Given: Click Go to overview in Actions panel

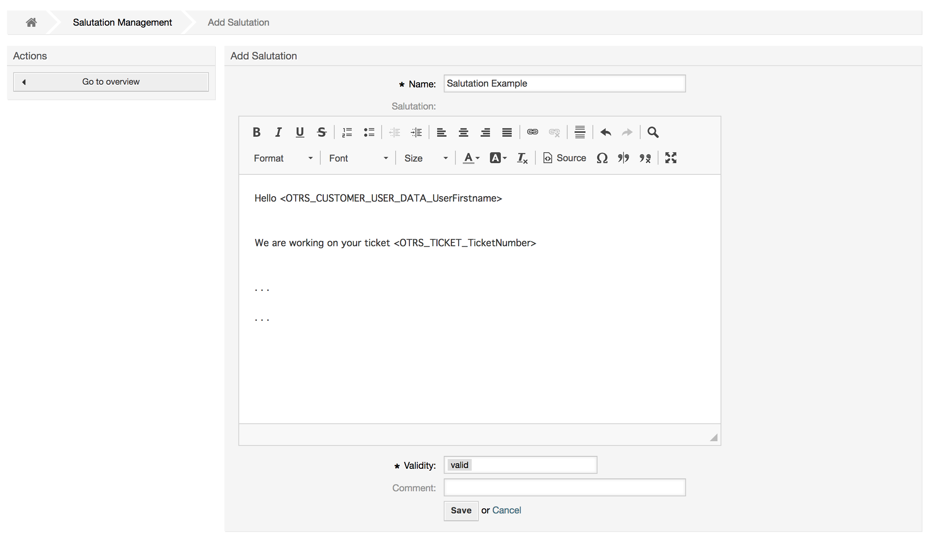Looking at the screenshot, I should pyautogui.click(x=111, y=81).
